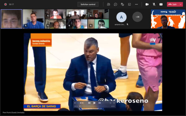Screen dimensions: 186x116
Task: Play the QuickTime video
Action: coord(94,103)
